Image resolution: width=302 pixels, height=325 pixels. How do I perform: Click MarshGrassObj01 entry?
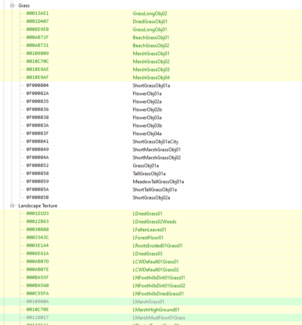151,54
